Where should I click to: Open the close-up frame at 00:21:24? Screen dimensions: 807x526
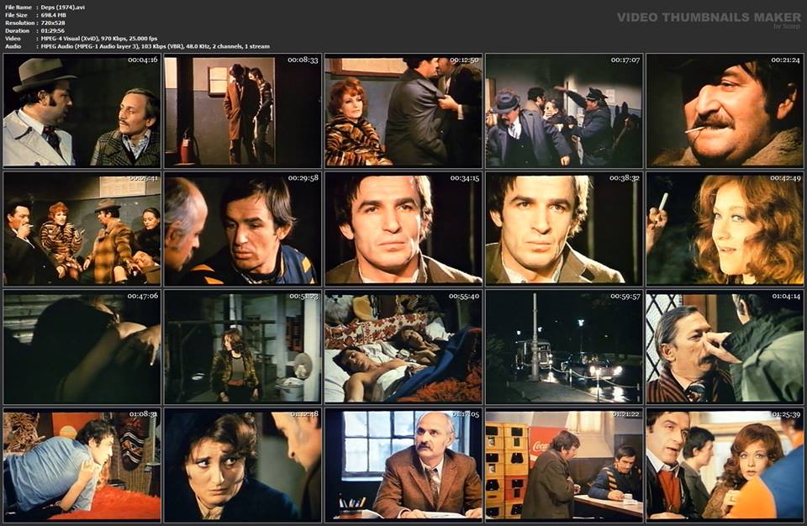[x=725, y=111]
